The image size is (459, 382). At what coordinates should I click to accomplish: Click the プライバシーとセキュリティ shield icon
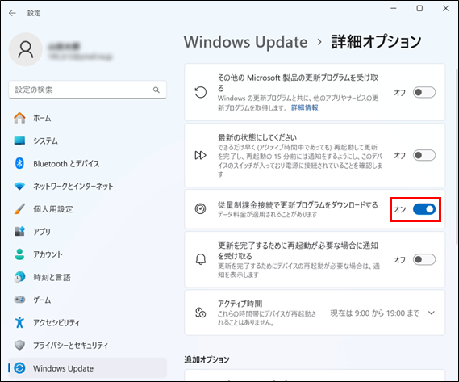click(19, 345)
